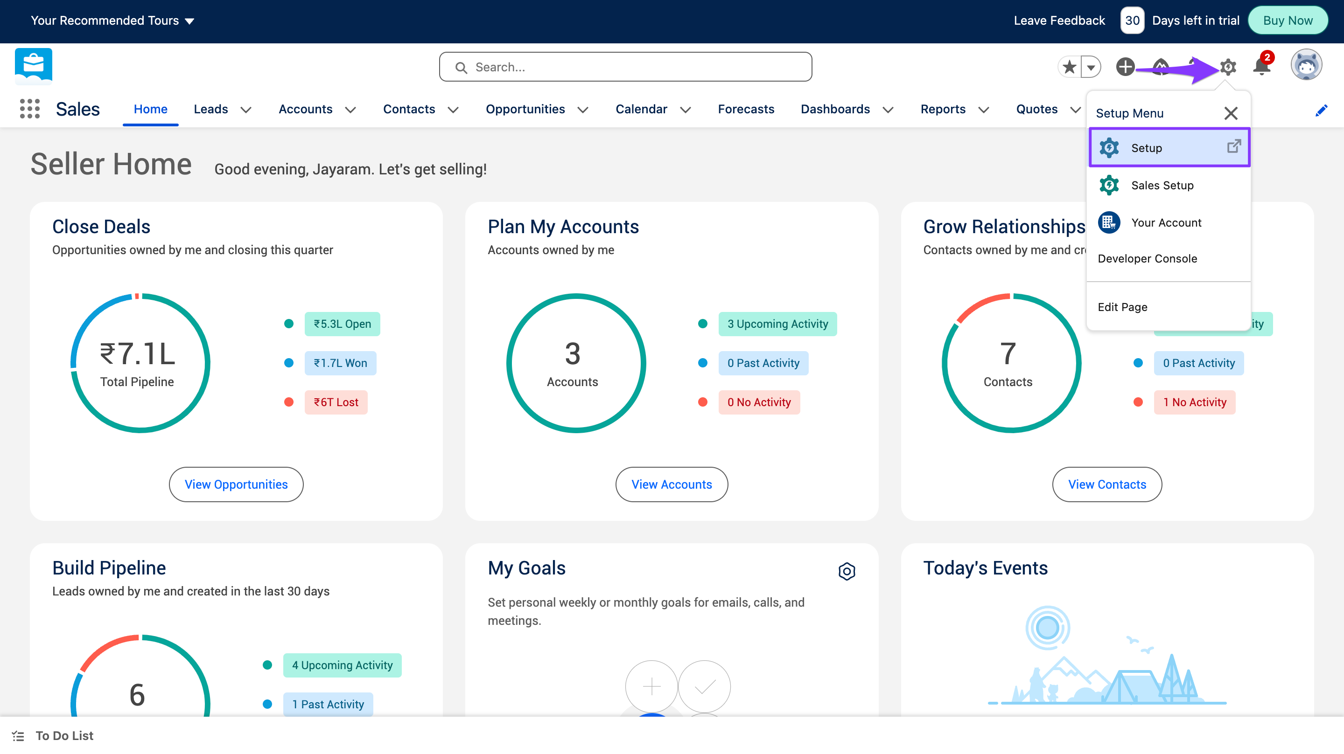Viewport: 1344px width, 754px height.
Task: Expand the Opportunities tab chevron
Action: 583,110
